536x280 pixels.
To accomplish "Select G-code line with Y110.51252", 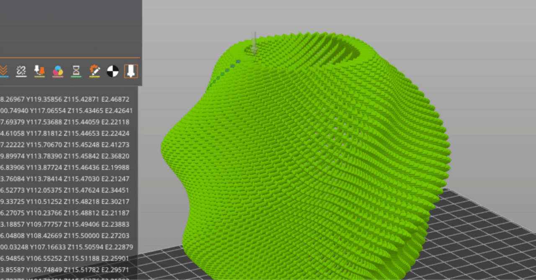I will [x=65, y=201].
